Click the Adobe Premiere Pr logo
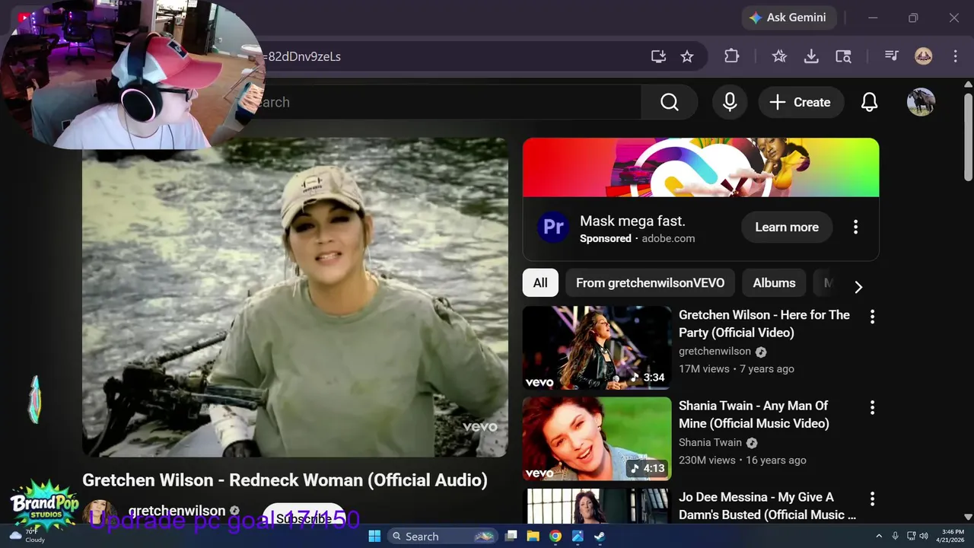Image resolution: width=974 pixels, height=548 pixels. pos(553,227)
